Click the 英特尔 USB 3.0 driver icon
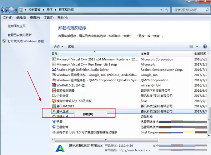This screenshot has height=155, width=211. [x=54, y=132]
